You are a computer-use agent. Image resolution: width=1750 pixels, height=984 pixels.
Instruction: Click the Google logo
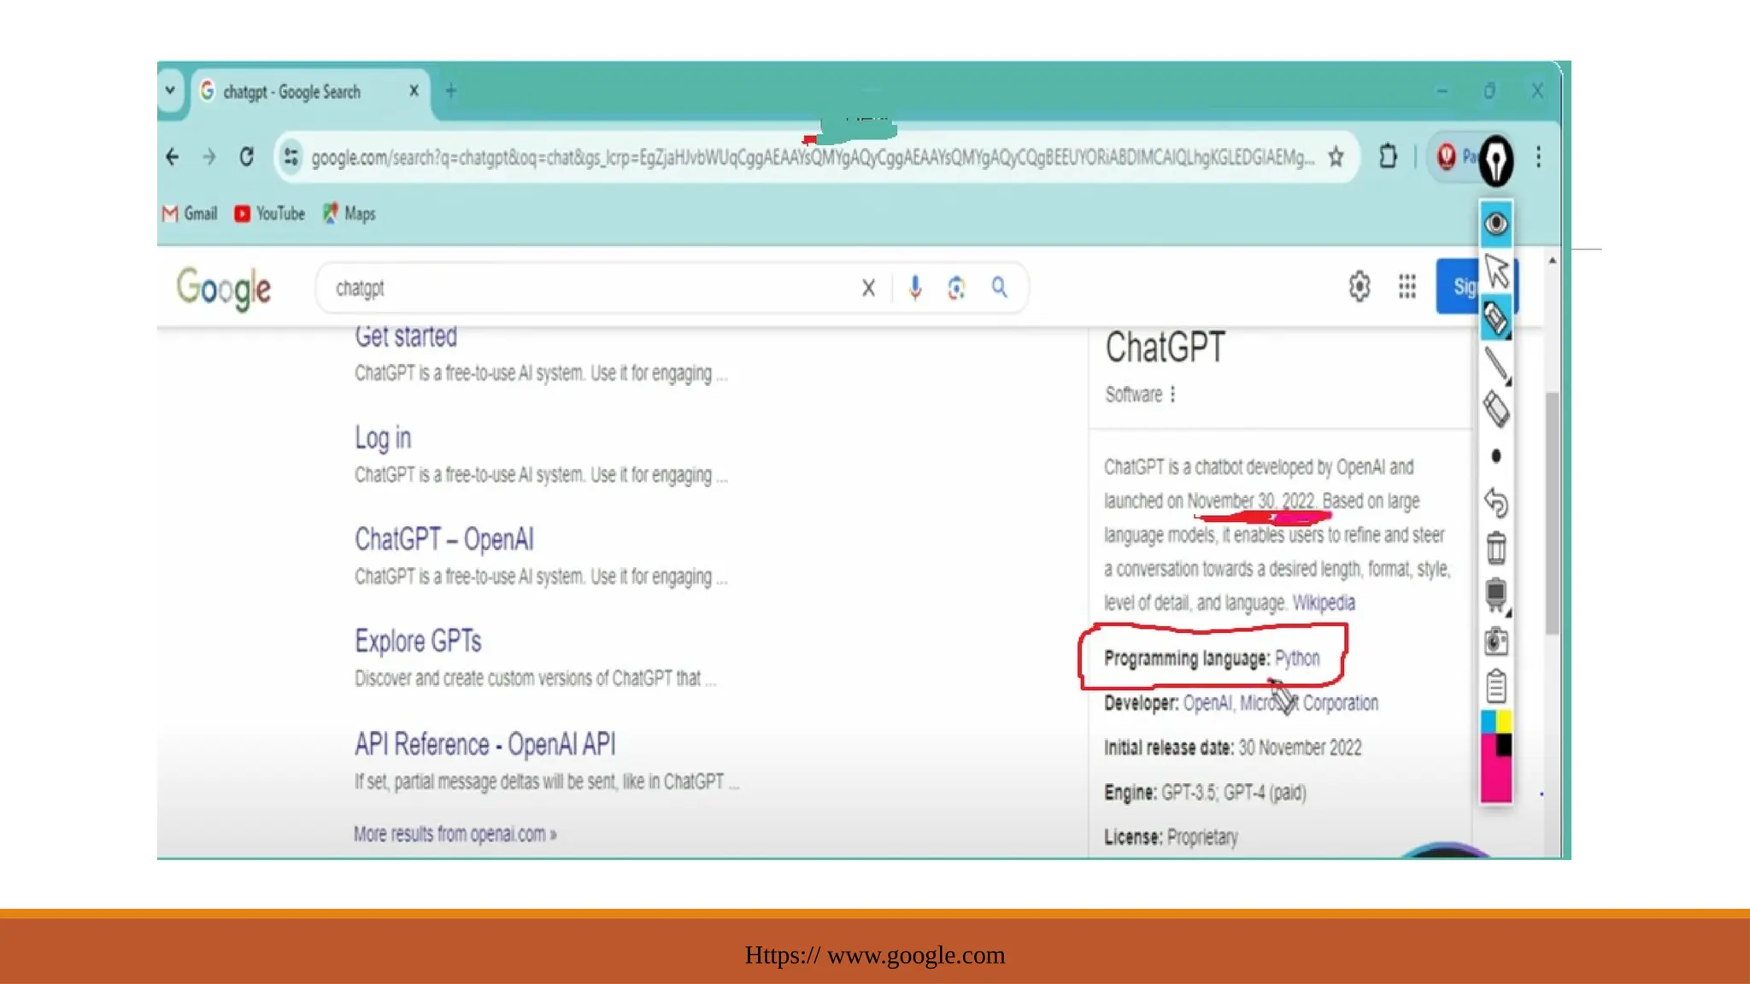click(224, 289)
